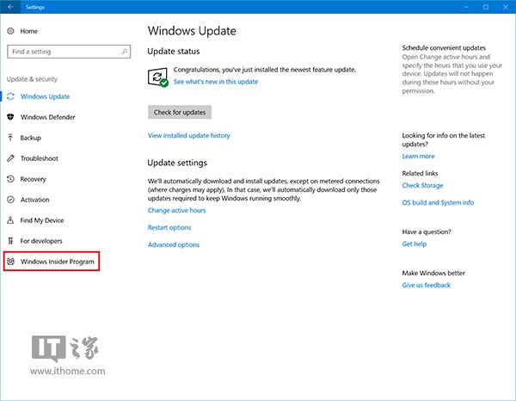
Task: Click the Windows Defender shield icon
Action: pos(10,117)
